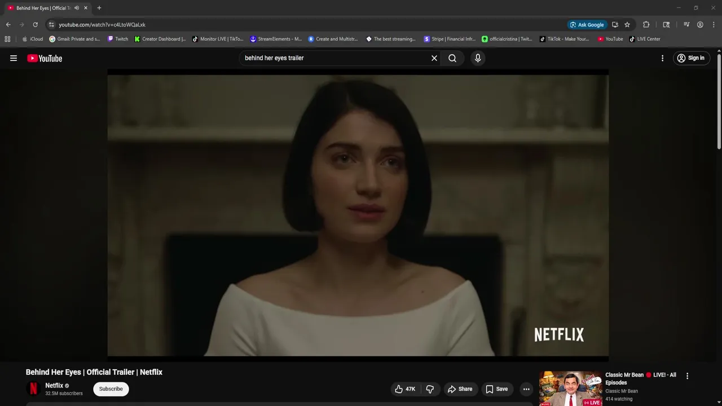
Task: Close the Behind Her Eyes tab
Action: click(x=86, y=8)
